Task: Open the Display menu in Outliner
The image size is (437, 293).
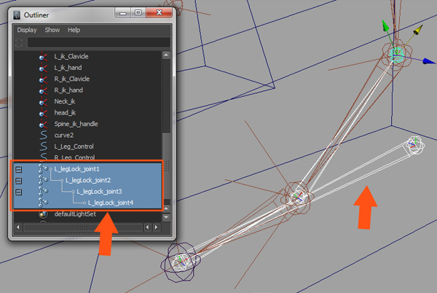Action: pyautogui.click(x=27, y=30)
